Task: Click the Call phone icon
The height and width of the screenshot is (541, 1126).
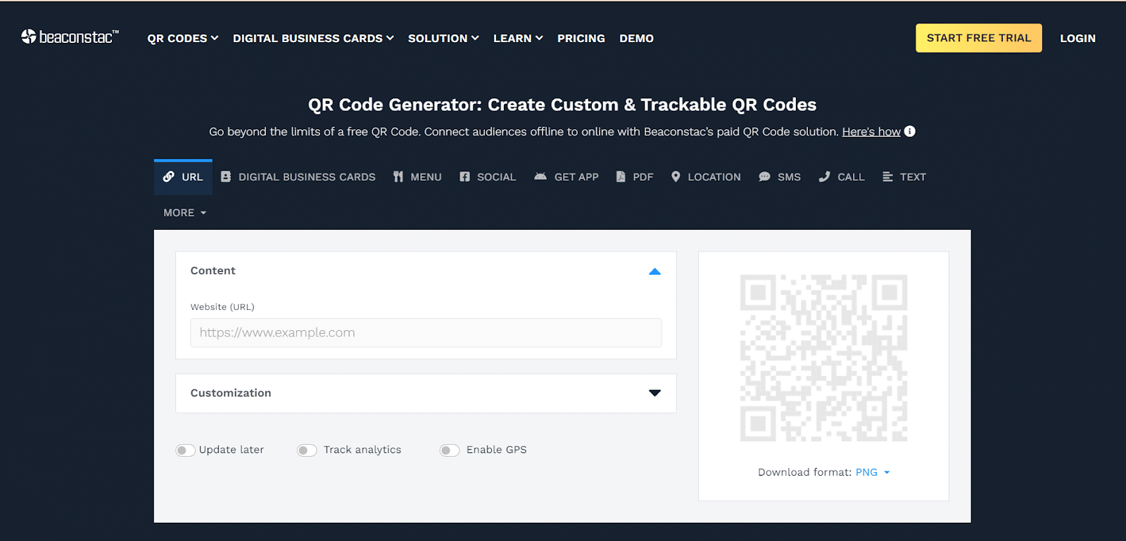Action: tap(824, 177)
